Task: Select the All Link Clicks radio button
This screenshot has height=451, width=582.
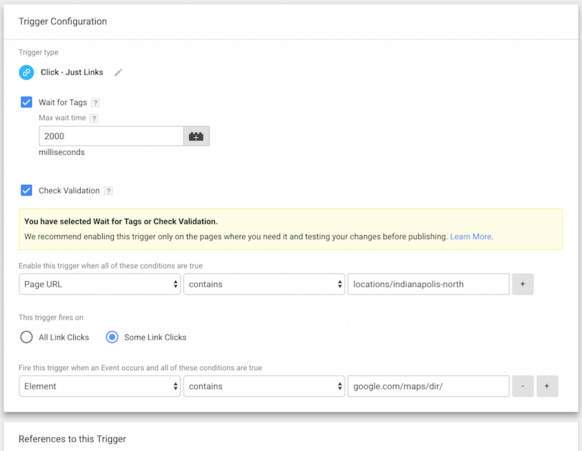Action: pos(26,336)
